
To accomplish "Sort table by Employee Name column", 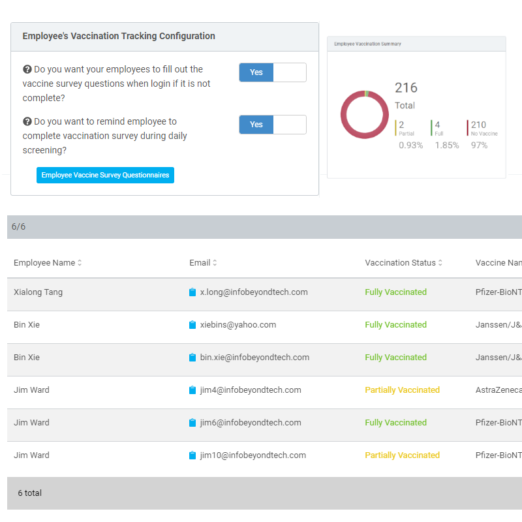I will coord(48,263).
